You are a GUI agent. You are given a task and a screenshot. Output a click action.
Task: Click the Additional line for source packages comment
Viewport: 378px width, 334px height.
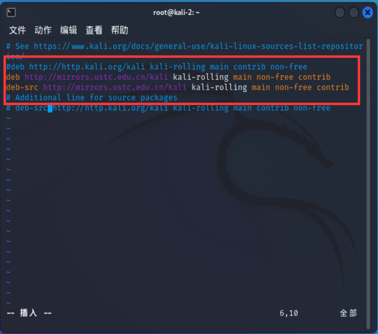[91, 97]
